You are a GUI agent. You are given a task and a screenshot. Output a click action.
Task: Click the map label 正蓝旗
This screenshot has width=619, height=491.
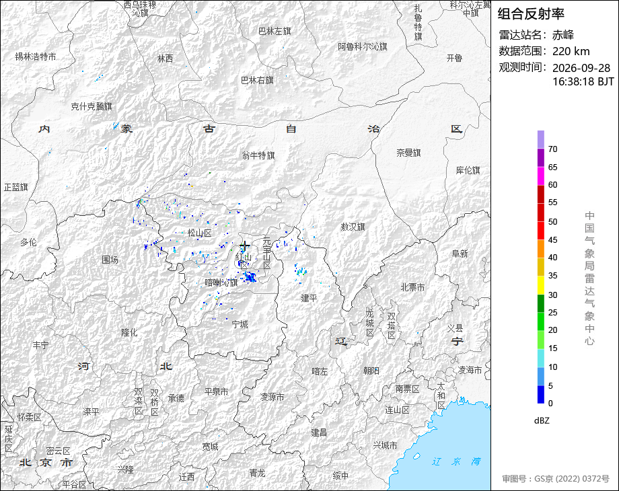tap(15, 188)
